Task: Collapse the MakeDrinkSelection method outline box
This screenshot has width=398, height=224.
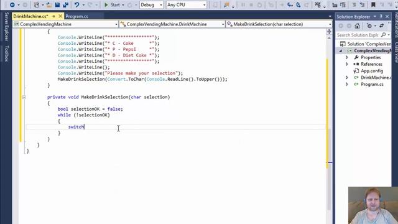Action: (x=24, y=97)
